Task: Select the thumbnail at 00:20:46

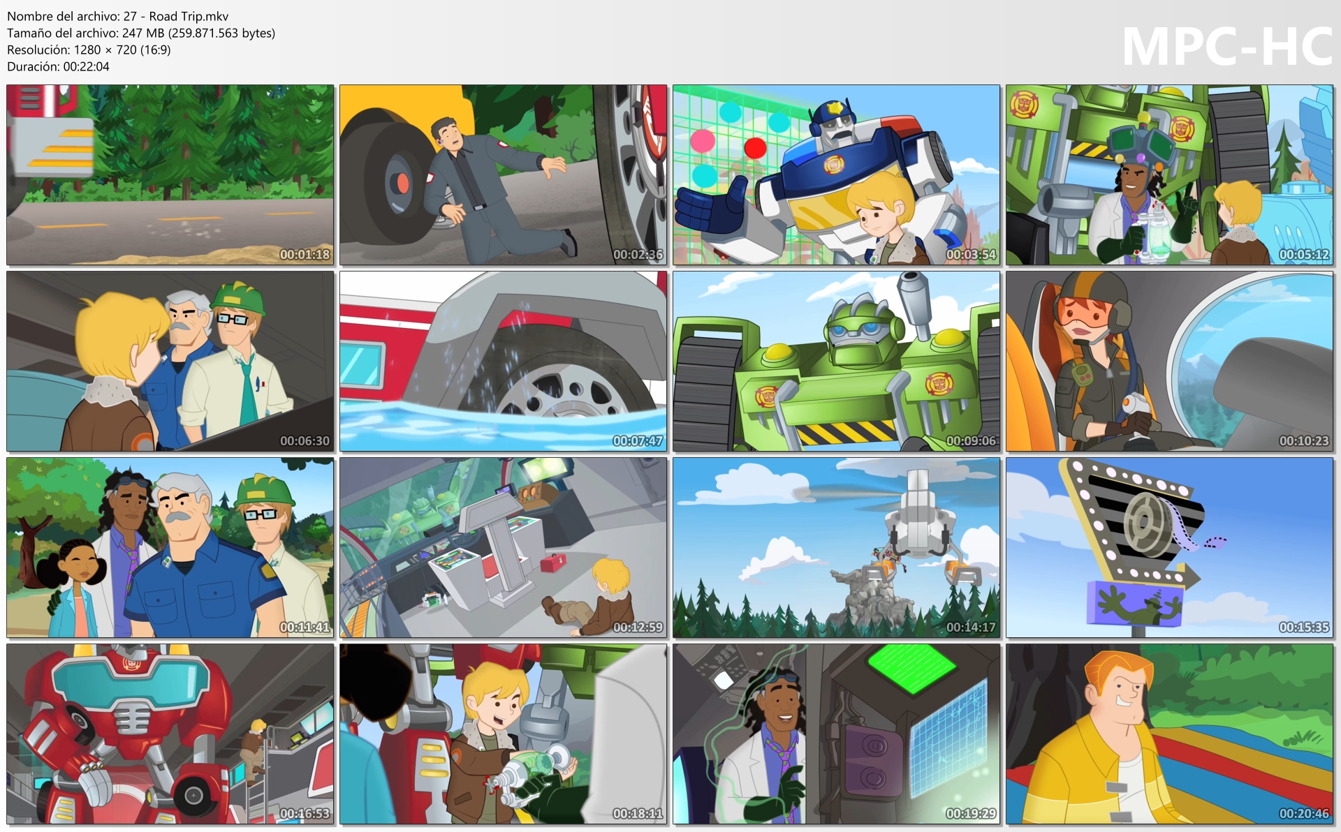Action: point(1170,734)
